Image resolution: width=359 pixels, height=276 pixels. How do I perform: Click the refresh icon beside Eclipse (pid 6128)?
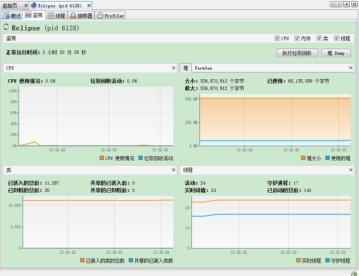click(6, 28)
